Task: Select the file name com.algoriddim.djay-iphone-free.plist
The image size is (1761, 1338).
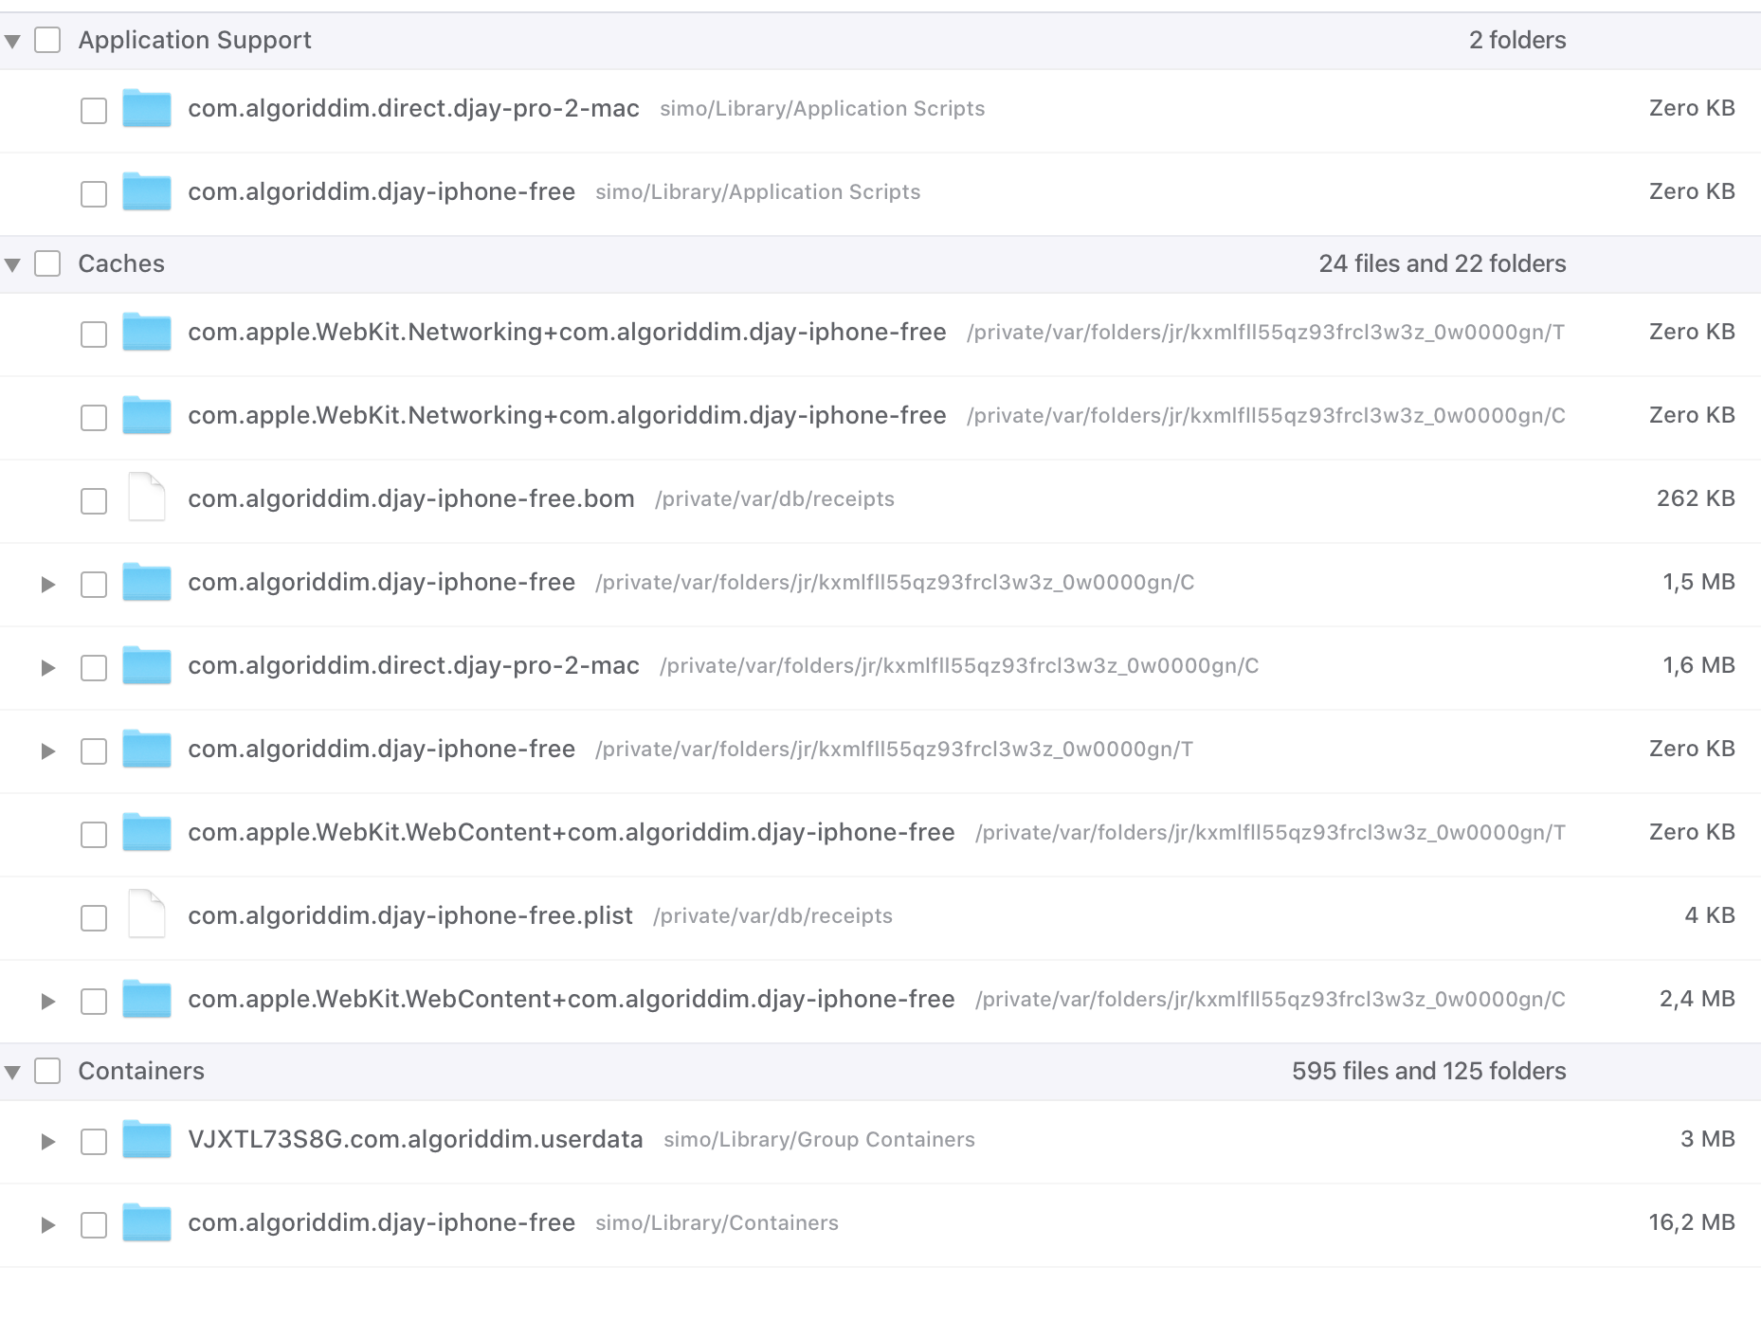Action: click(410, 915)
